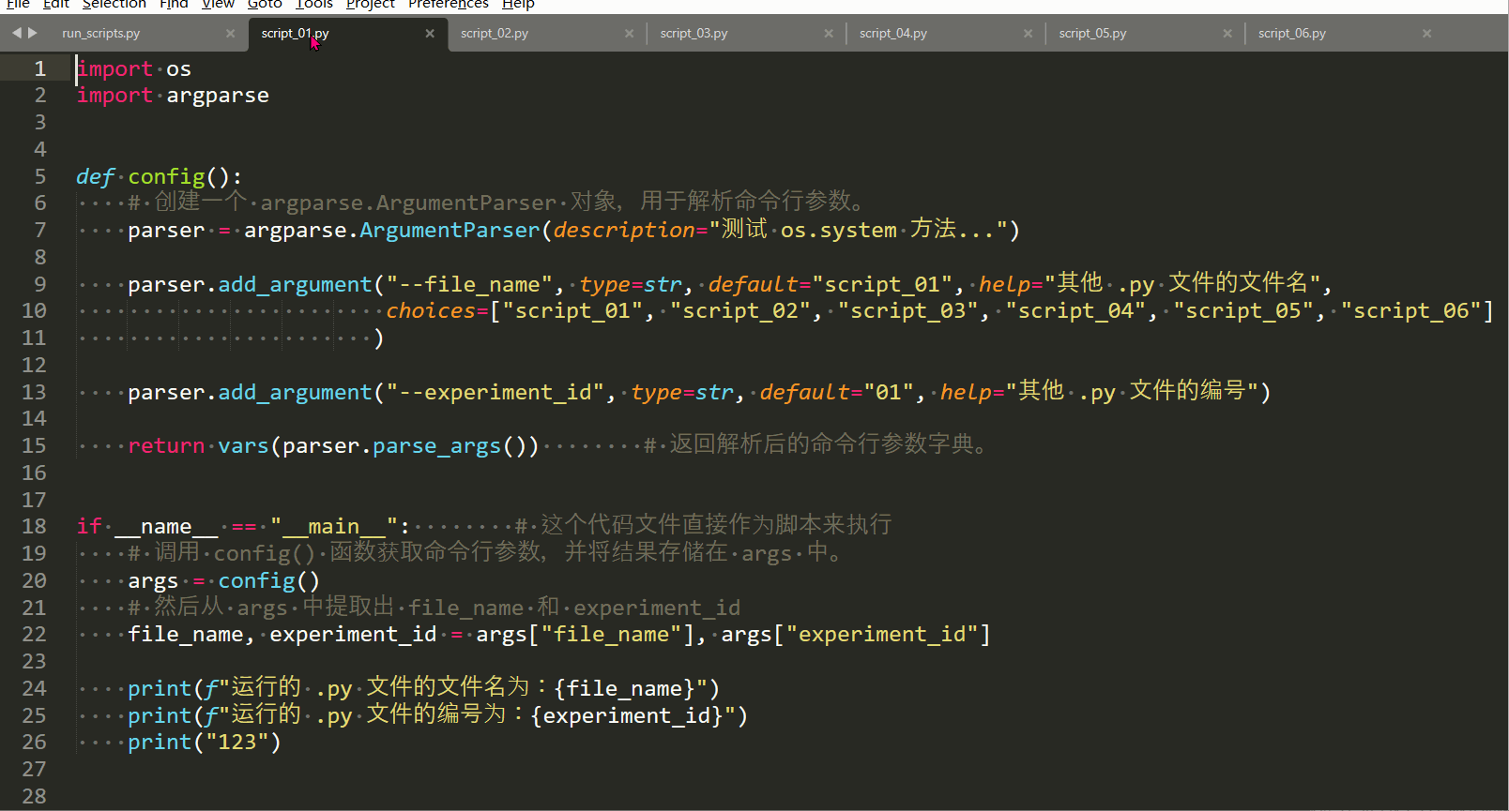Click the next tab right arrow
1509x811 pixels.
34,33
